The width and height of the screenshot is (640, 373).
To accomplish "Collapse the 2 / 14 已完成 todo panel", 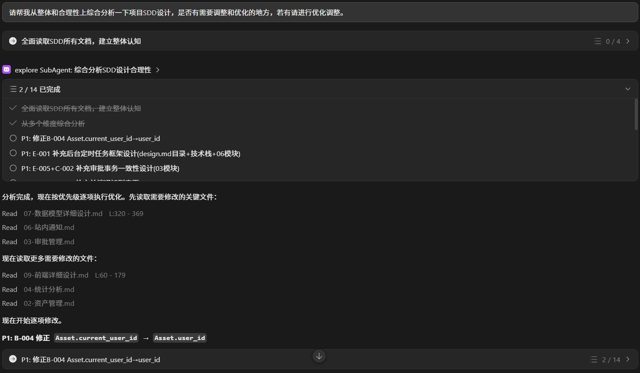I will click(628, 89).
